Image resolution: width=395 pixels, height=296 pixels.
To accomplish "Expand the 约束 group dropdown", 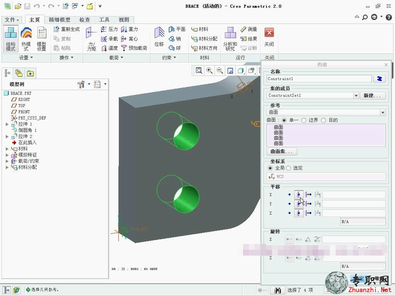I will click(x=169, y=58).
